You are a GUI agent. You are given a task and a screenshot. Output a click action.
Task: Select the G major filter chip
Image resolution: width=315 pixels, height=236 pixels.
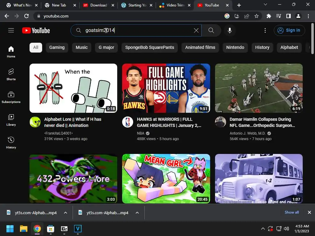point(106,48)
